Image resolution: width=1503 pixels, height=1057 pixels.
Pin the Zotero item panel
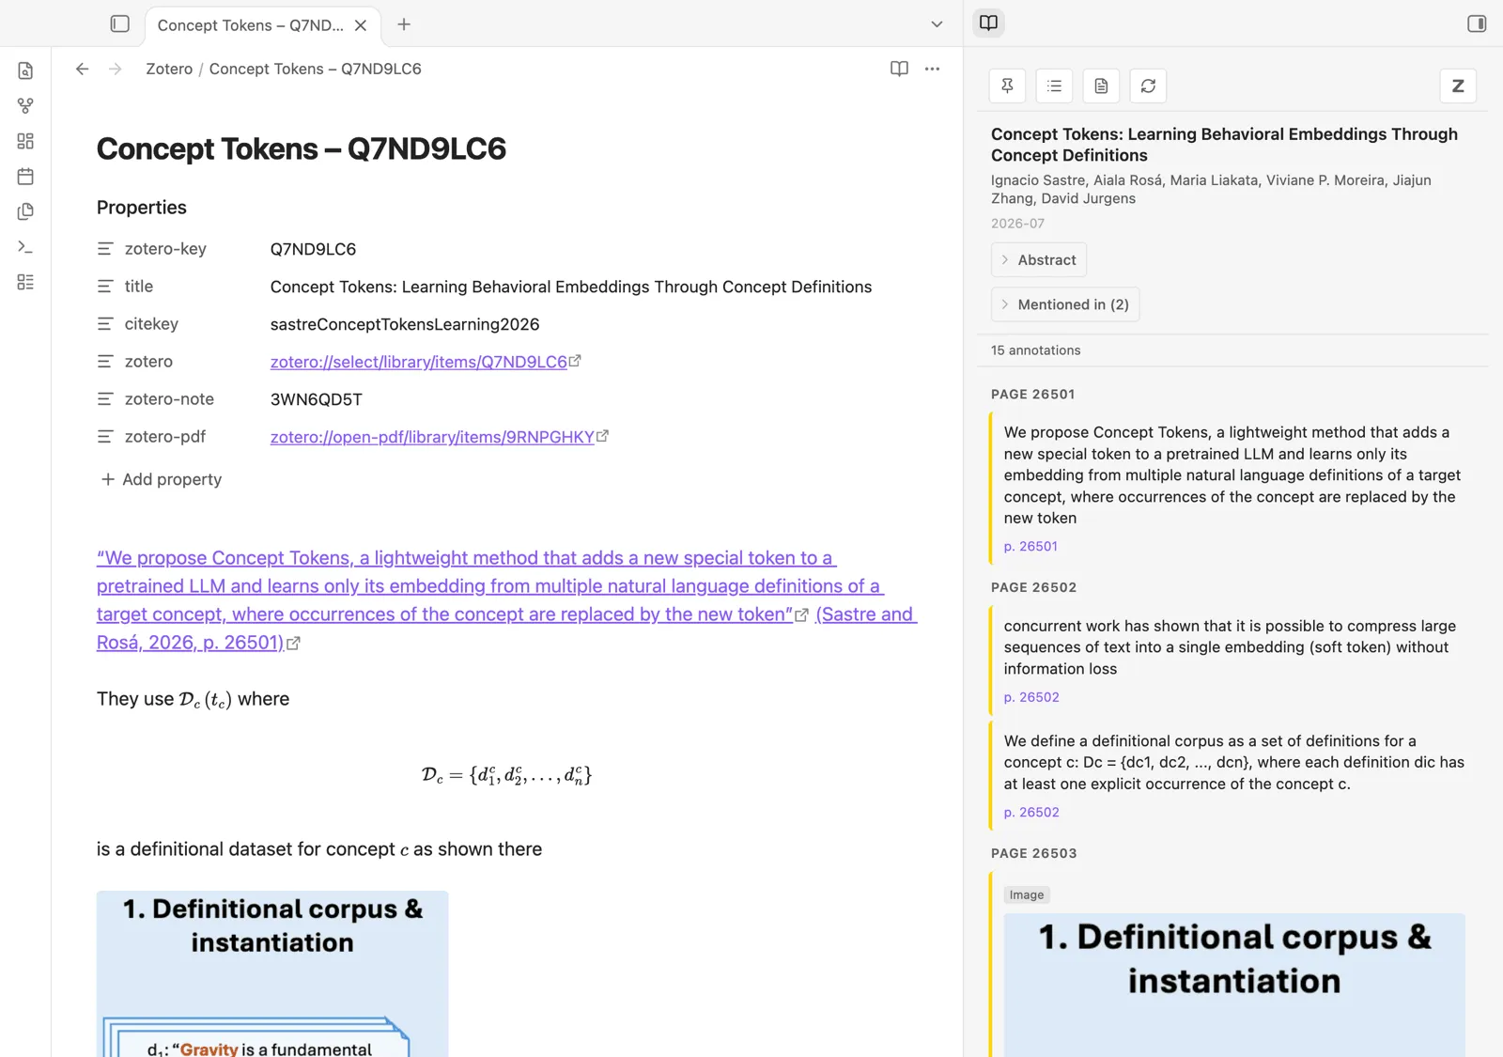click(x=1007, y=85)
